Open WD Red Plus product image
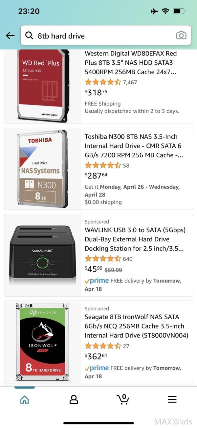 click(43, 86)
